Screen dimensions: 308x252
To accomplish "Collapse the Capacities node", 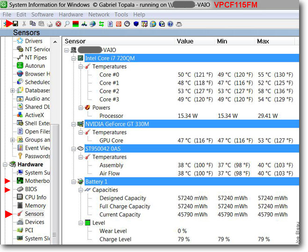I will (x=81, y=190).
